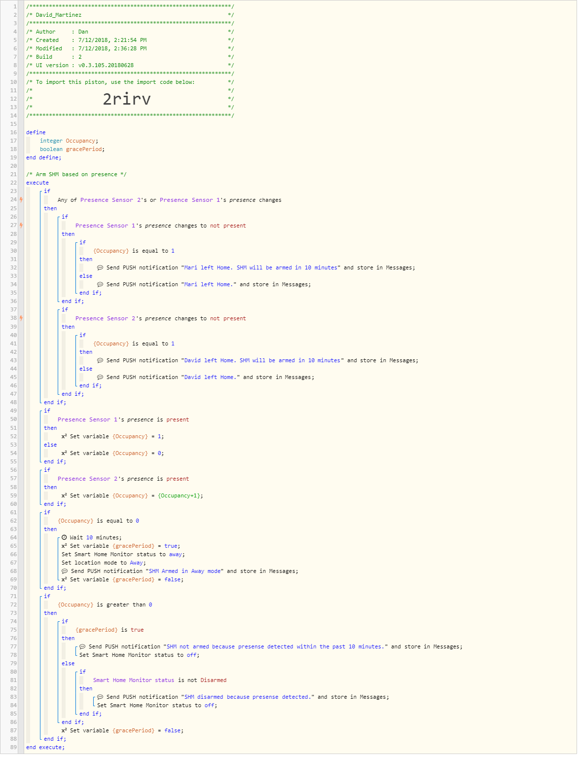
Task: Click the x² icon for Occupancy = {Occupancy+1}
Action: [64, 495]
